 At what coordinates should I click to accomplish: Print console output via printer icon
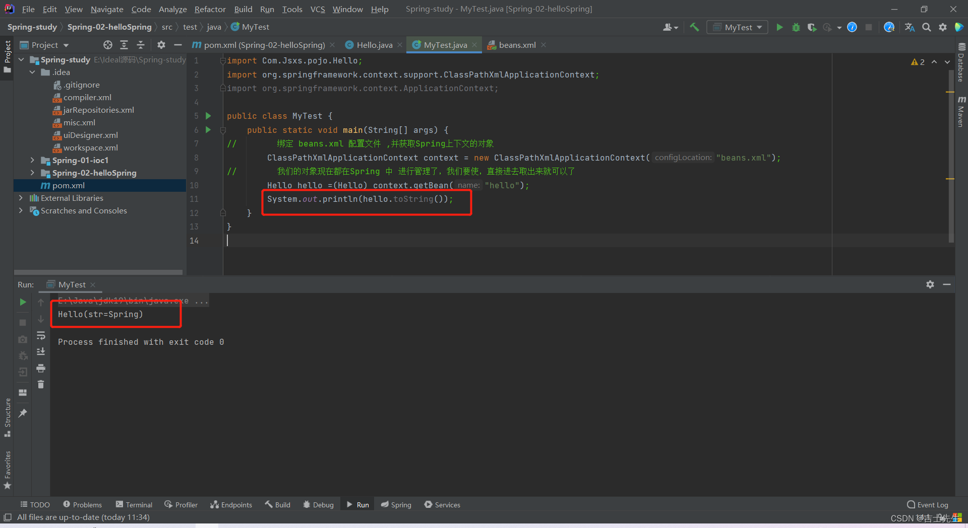[x=41, y=368]
